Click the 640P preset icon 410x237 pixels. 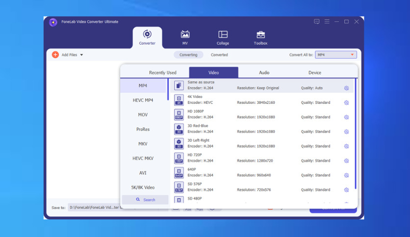[179, 172]
